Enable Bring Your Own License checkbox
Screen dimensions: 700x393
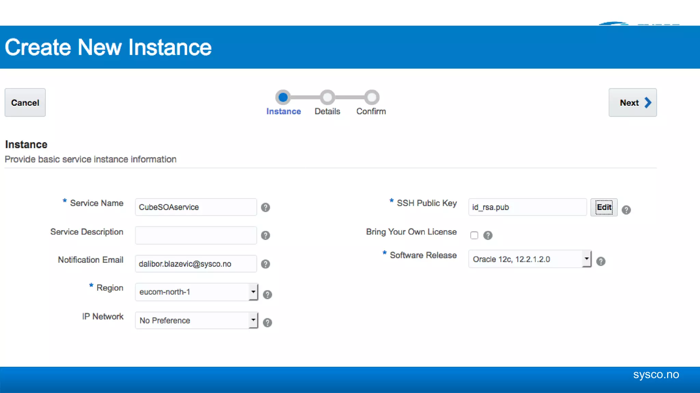(474, 235)
